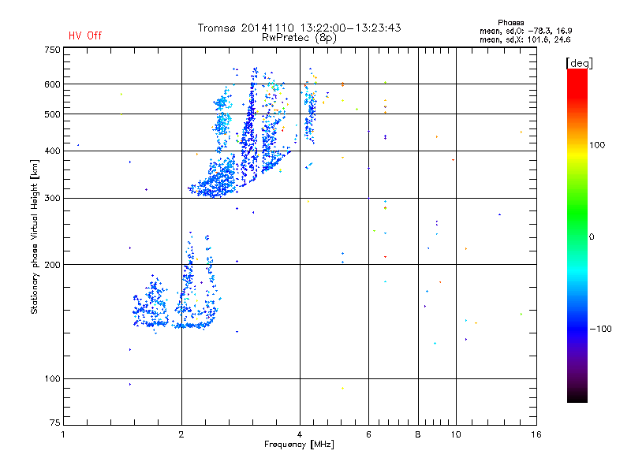Click the E-layer echo cluster between 1 and 2 MHz
Screen dimensions: 631x473
(x=151, y=306)
